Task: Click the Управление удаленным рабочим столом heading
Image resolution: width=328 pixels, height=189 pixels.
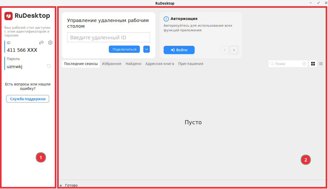Action: 108,23
